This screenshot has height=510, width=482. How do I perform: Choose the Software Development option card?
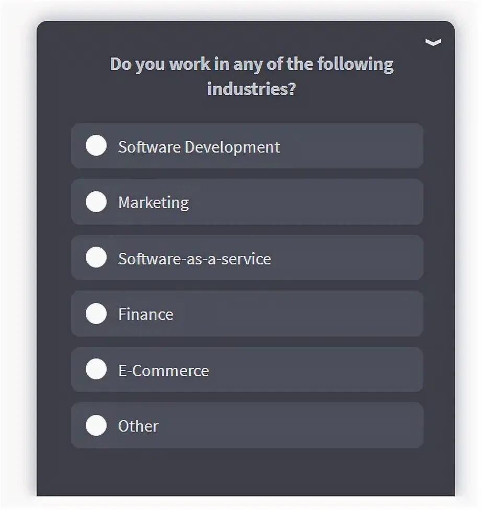[x=247, y=146]
